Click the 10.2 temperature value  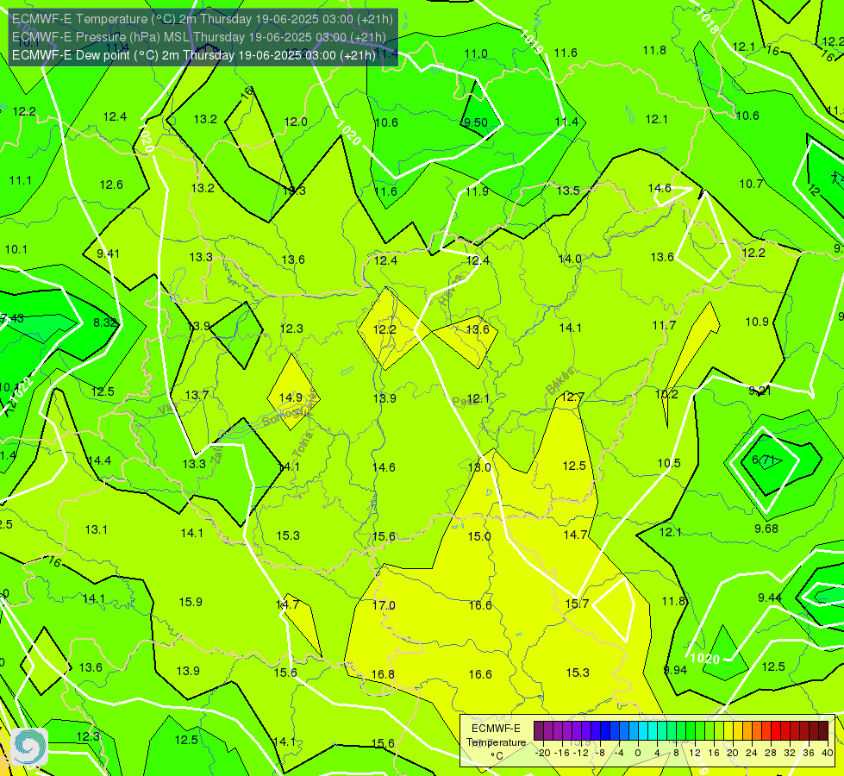pos(666,394)
